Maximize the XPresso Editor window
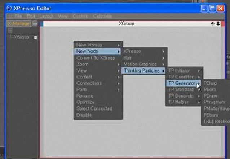Image resolution: width=230 pixels, height=159 pixels. click(x=212, y=8)
